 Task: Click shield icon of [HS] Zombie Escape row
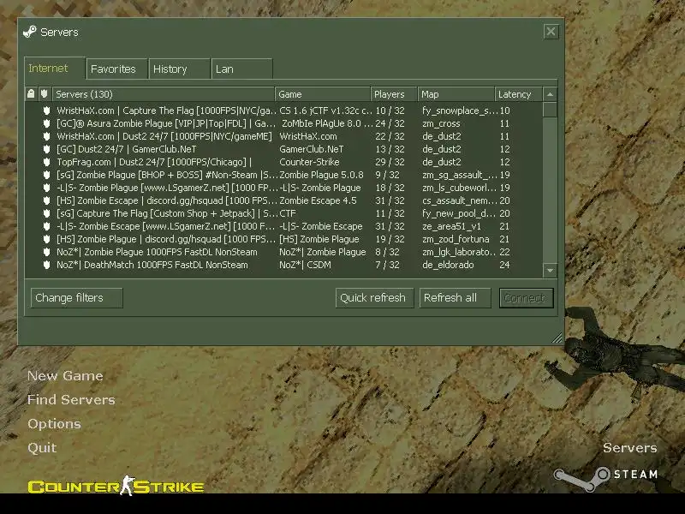pyautogui.click(x=46, y=200)
